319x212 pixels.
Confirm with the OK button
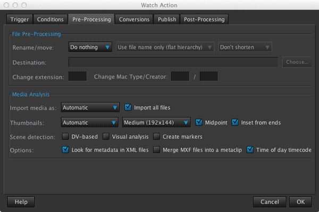click(300, 202)
